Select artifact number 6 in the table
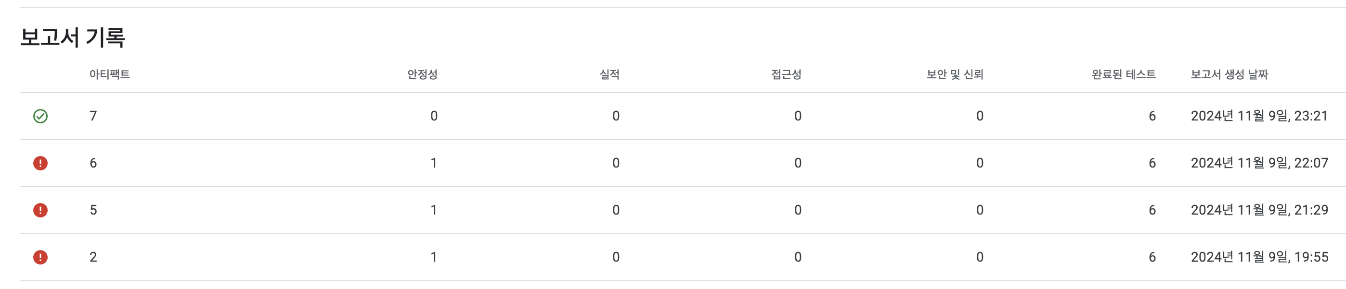The width and height of the screenshot is (1346, 289). [x=93, y=163]
